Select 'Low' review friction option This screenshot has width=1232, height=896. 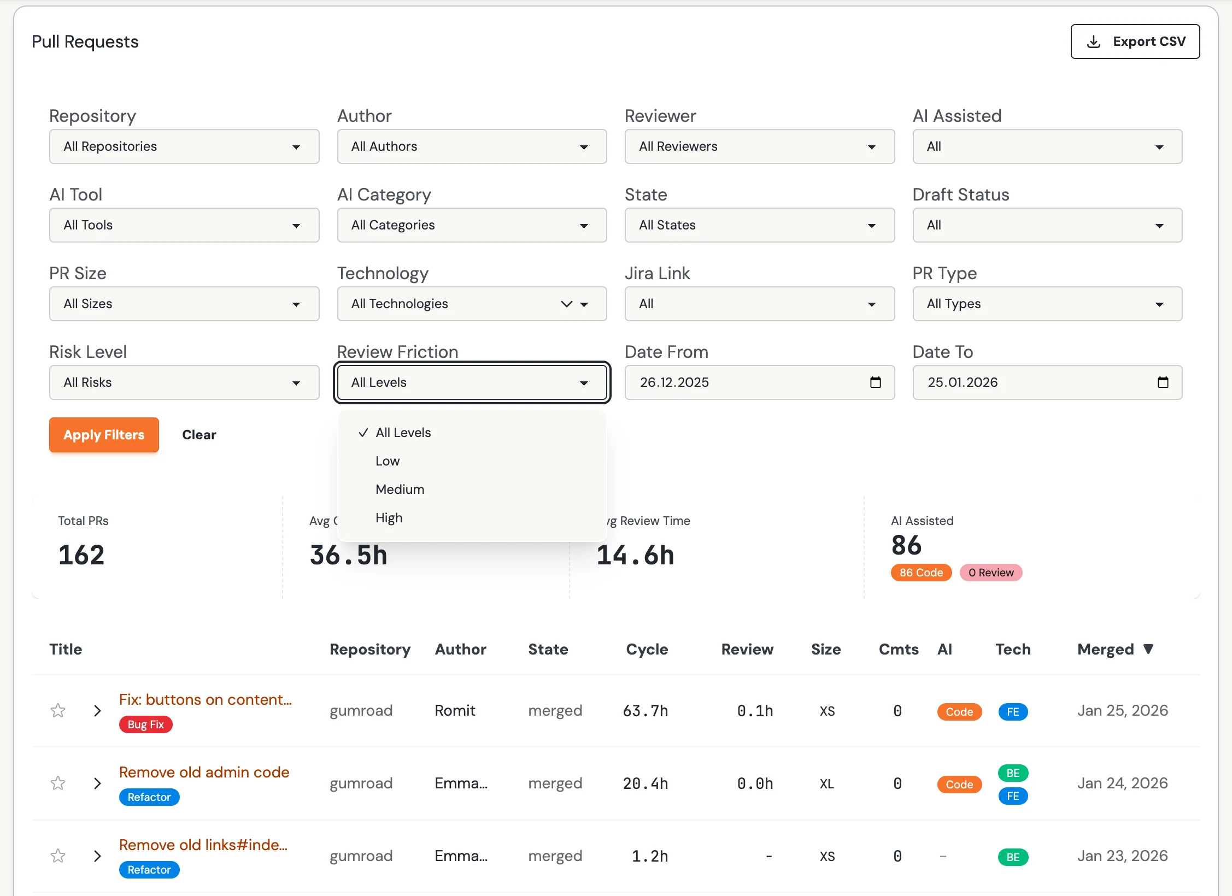coord(472,461)
